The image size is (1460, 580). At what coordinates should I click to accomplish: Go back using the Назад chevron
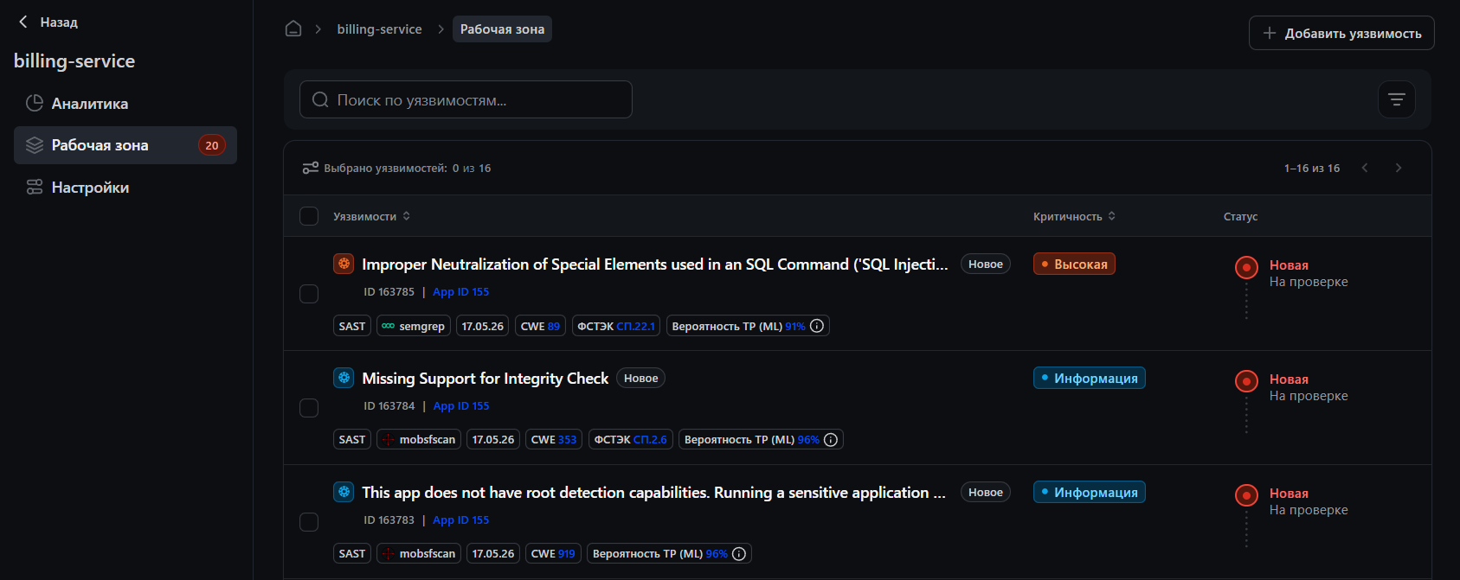coord(23,22)
